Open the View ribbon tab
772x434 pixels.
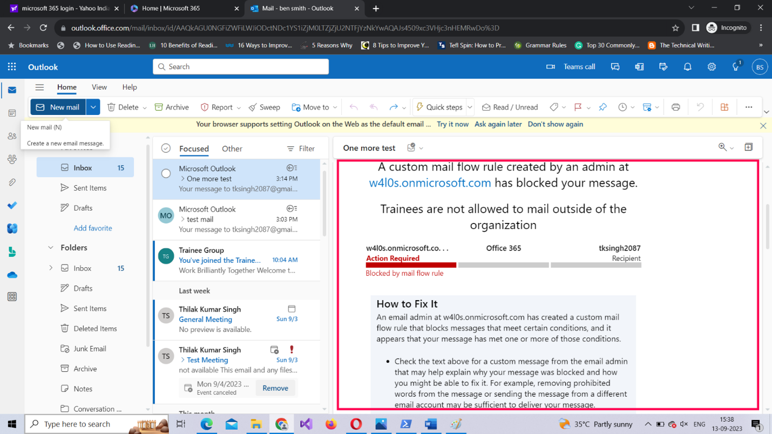pyautogui.click(x=99, y=87)
